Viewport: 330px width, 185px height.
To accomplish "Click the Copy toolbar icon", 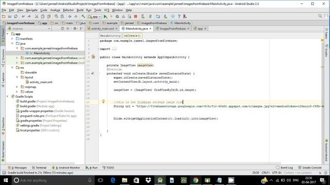I will (x=42, y=16).
